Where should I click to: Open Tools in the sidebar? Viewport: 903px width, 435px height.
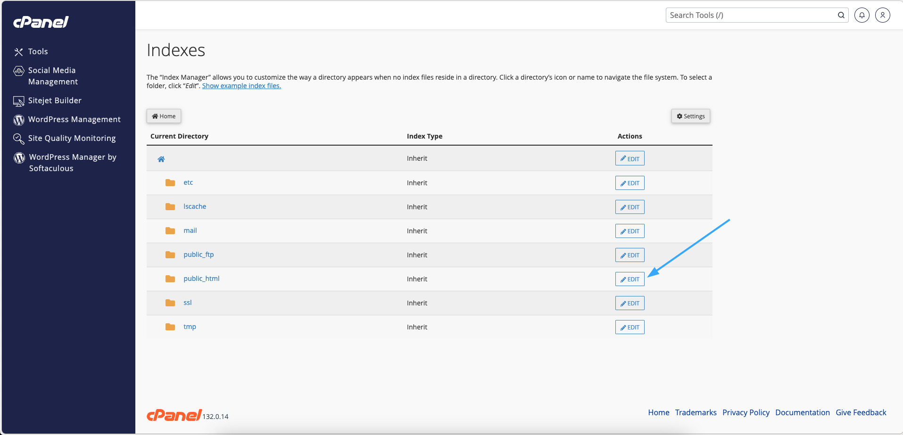[x=38, y=51]
